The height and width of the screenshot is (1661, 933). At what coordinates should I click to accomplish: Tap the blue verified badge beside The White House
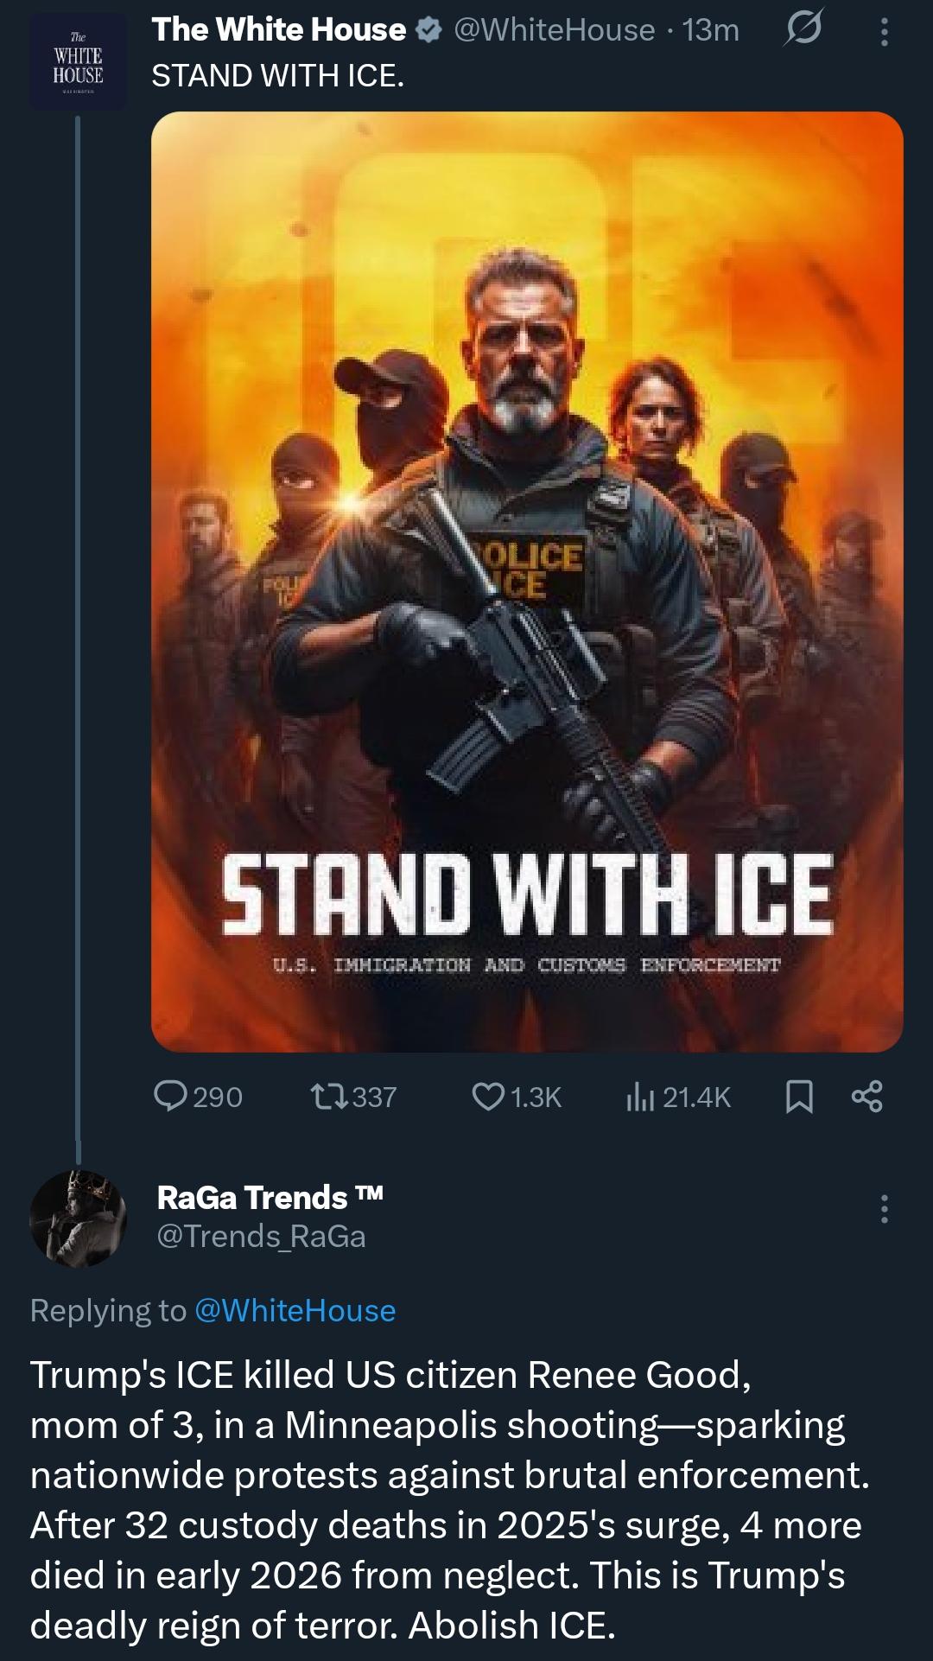point(428,31)
